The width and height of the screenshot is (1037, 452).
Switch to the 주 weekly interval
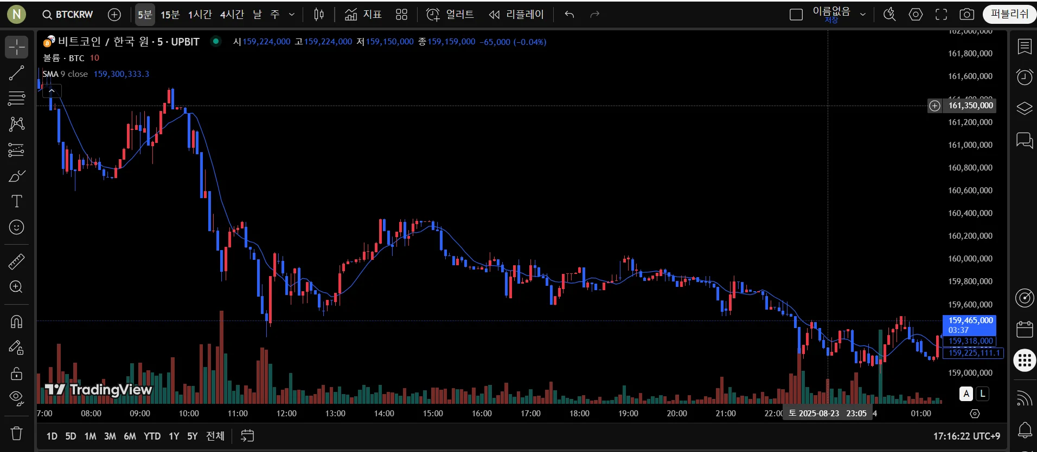275,15
